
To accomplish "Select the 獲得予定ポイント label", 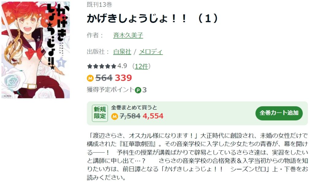I will tap(110, 90).
